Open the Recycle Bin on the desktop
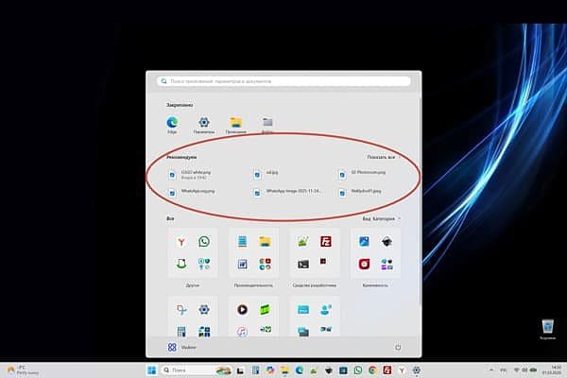Viewport: 567px width, 378px height. pyautogui.click(x=547, y=327)
